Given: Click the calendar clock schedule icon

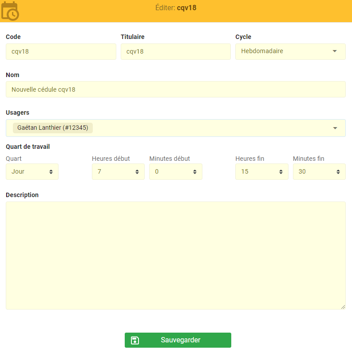Looking at the screenshot, I should 10,11.
